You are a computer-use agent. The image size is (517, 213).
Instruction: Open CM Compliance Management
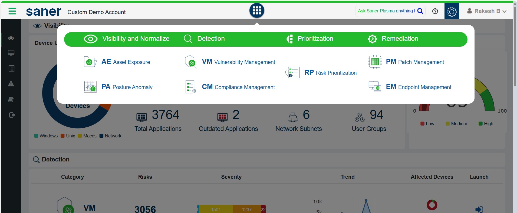coord(238,87)
